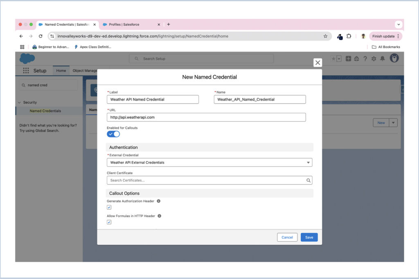This screenshot has height=279, width=419.
Task: Reload the page
Action: pos(41,36)
